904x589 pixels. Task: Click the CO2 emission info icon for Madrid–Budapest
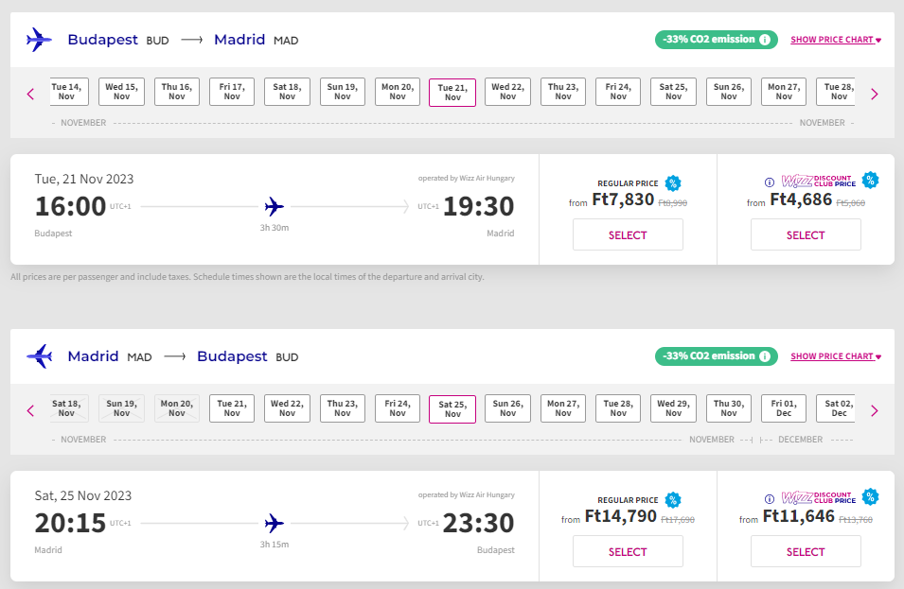point(765,356)
